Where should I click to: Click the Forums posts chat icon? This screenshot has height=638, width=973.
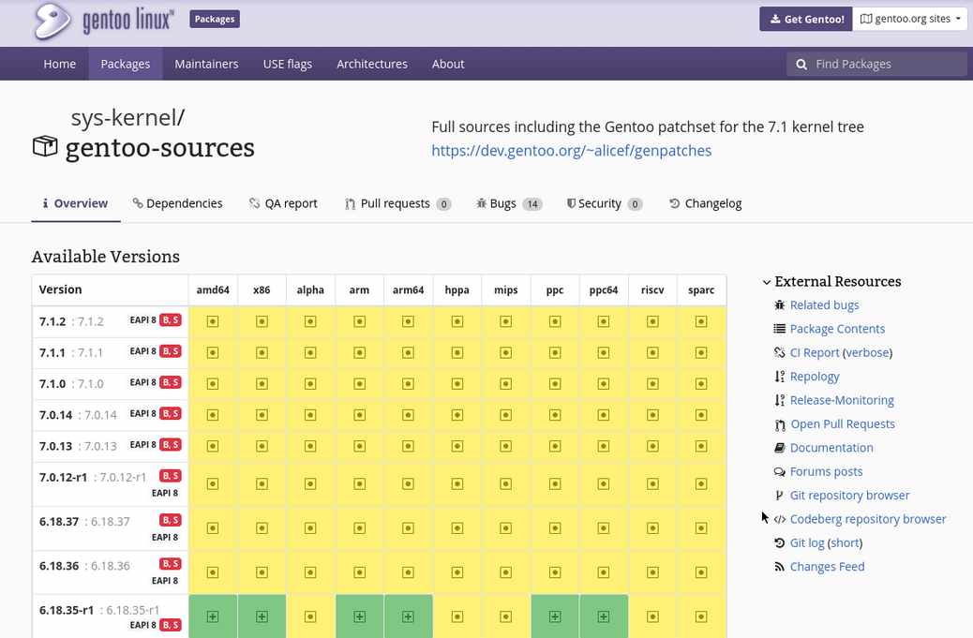[779, 472]
